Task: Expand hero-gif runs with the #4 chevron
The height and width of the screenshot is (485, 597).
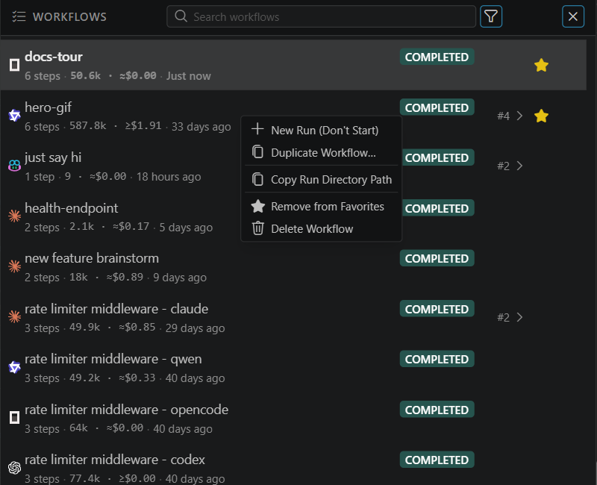Action: pos(519,116)
